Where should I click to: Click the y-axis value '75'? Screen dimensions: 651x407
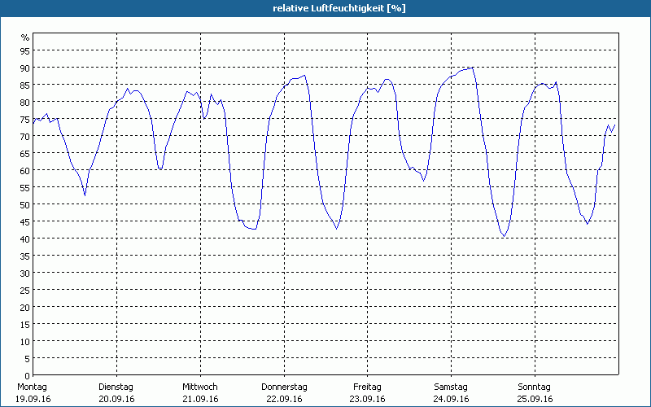click(25, 119)
